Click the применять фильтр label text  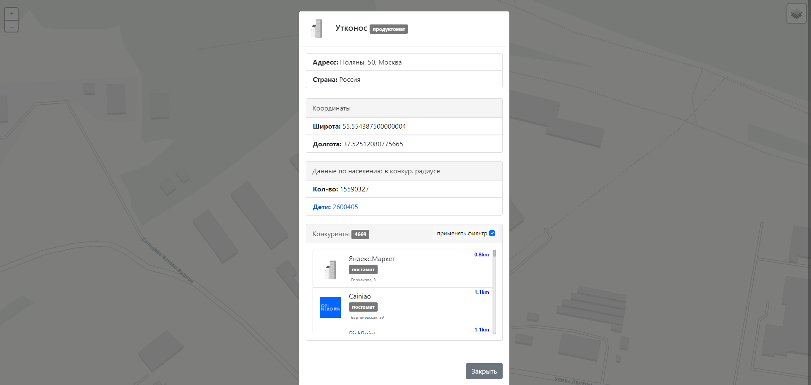coord(462,233)
